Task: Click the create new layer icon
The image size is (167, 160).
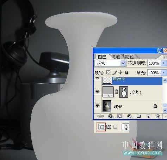Action: point(148,116)
